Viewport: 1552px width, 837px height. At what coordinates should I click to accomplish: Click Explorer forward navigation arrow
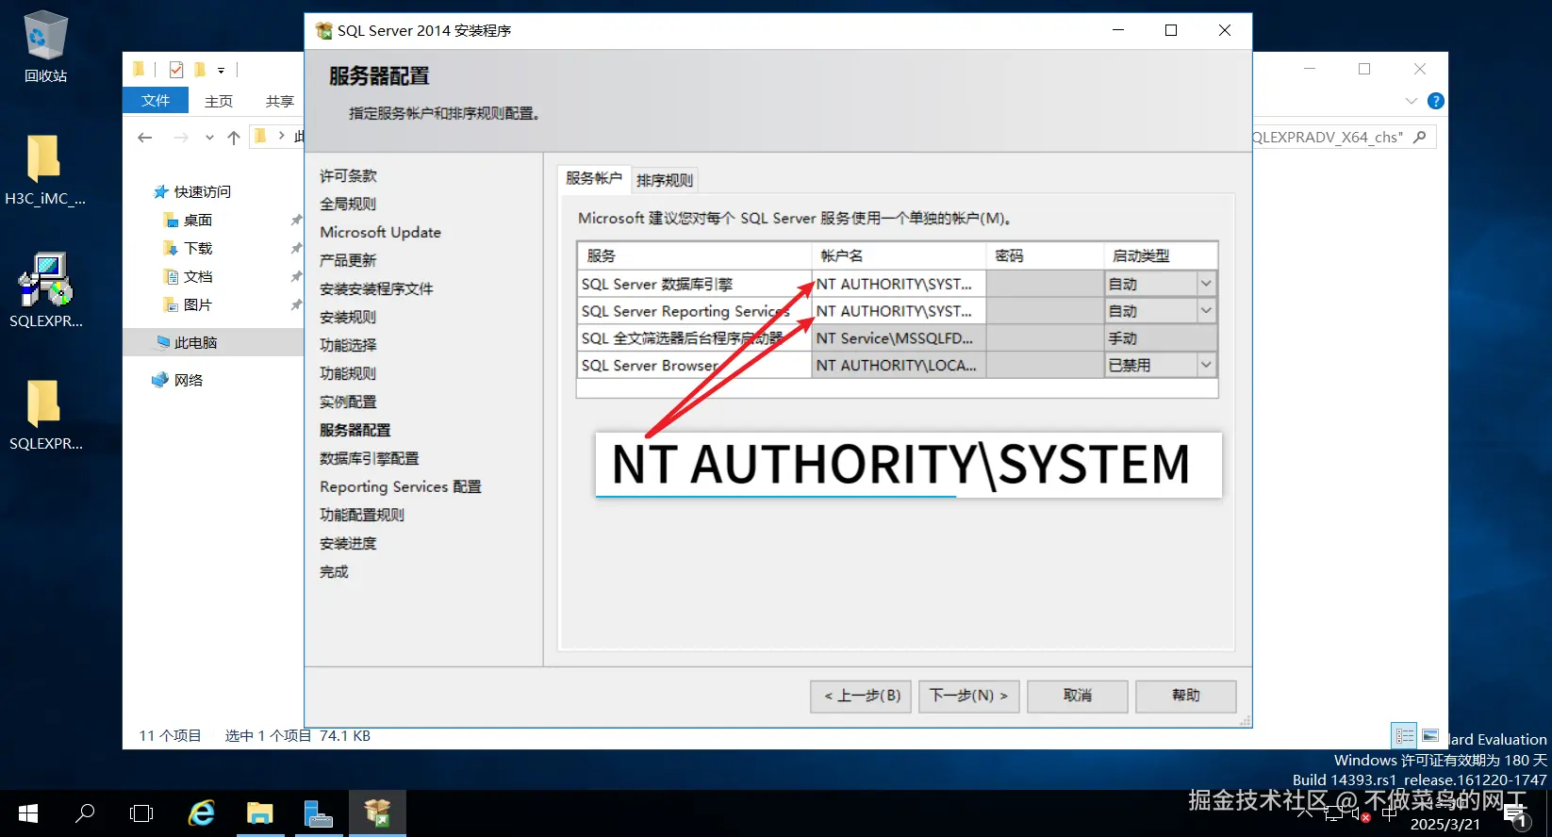pyautogui.click(x=181, y=138)
